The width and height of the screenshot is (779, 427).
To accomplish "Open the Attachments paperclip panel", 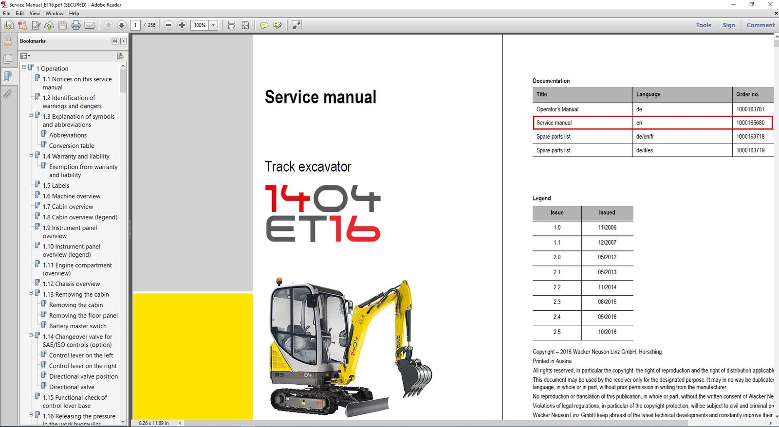I will pyautogui.click(x=8, y=93).
